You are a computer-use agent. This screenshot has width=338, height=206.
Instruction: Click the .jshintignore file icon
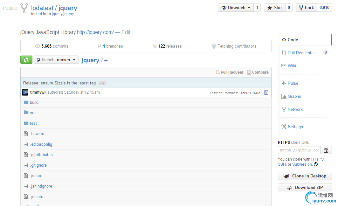[x=26, y=186]
